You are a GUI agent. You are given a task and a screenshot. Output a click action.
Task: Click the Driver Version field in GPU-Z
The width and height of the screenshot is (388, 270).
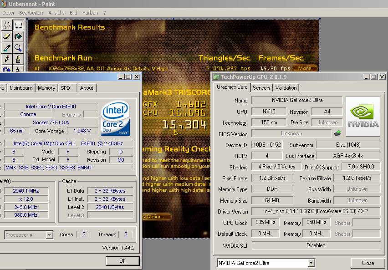[316, 211]
